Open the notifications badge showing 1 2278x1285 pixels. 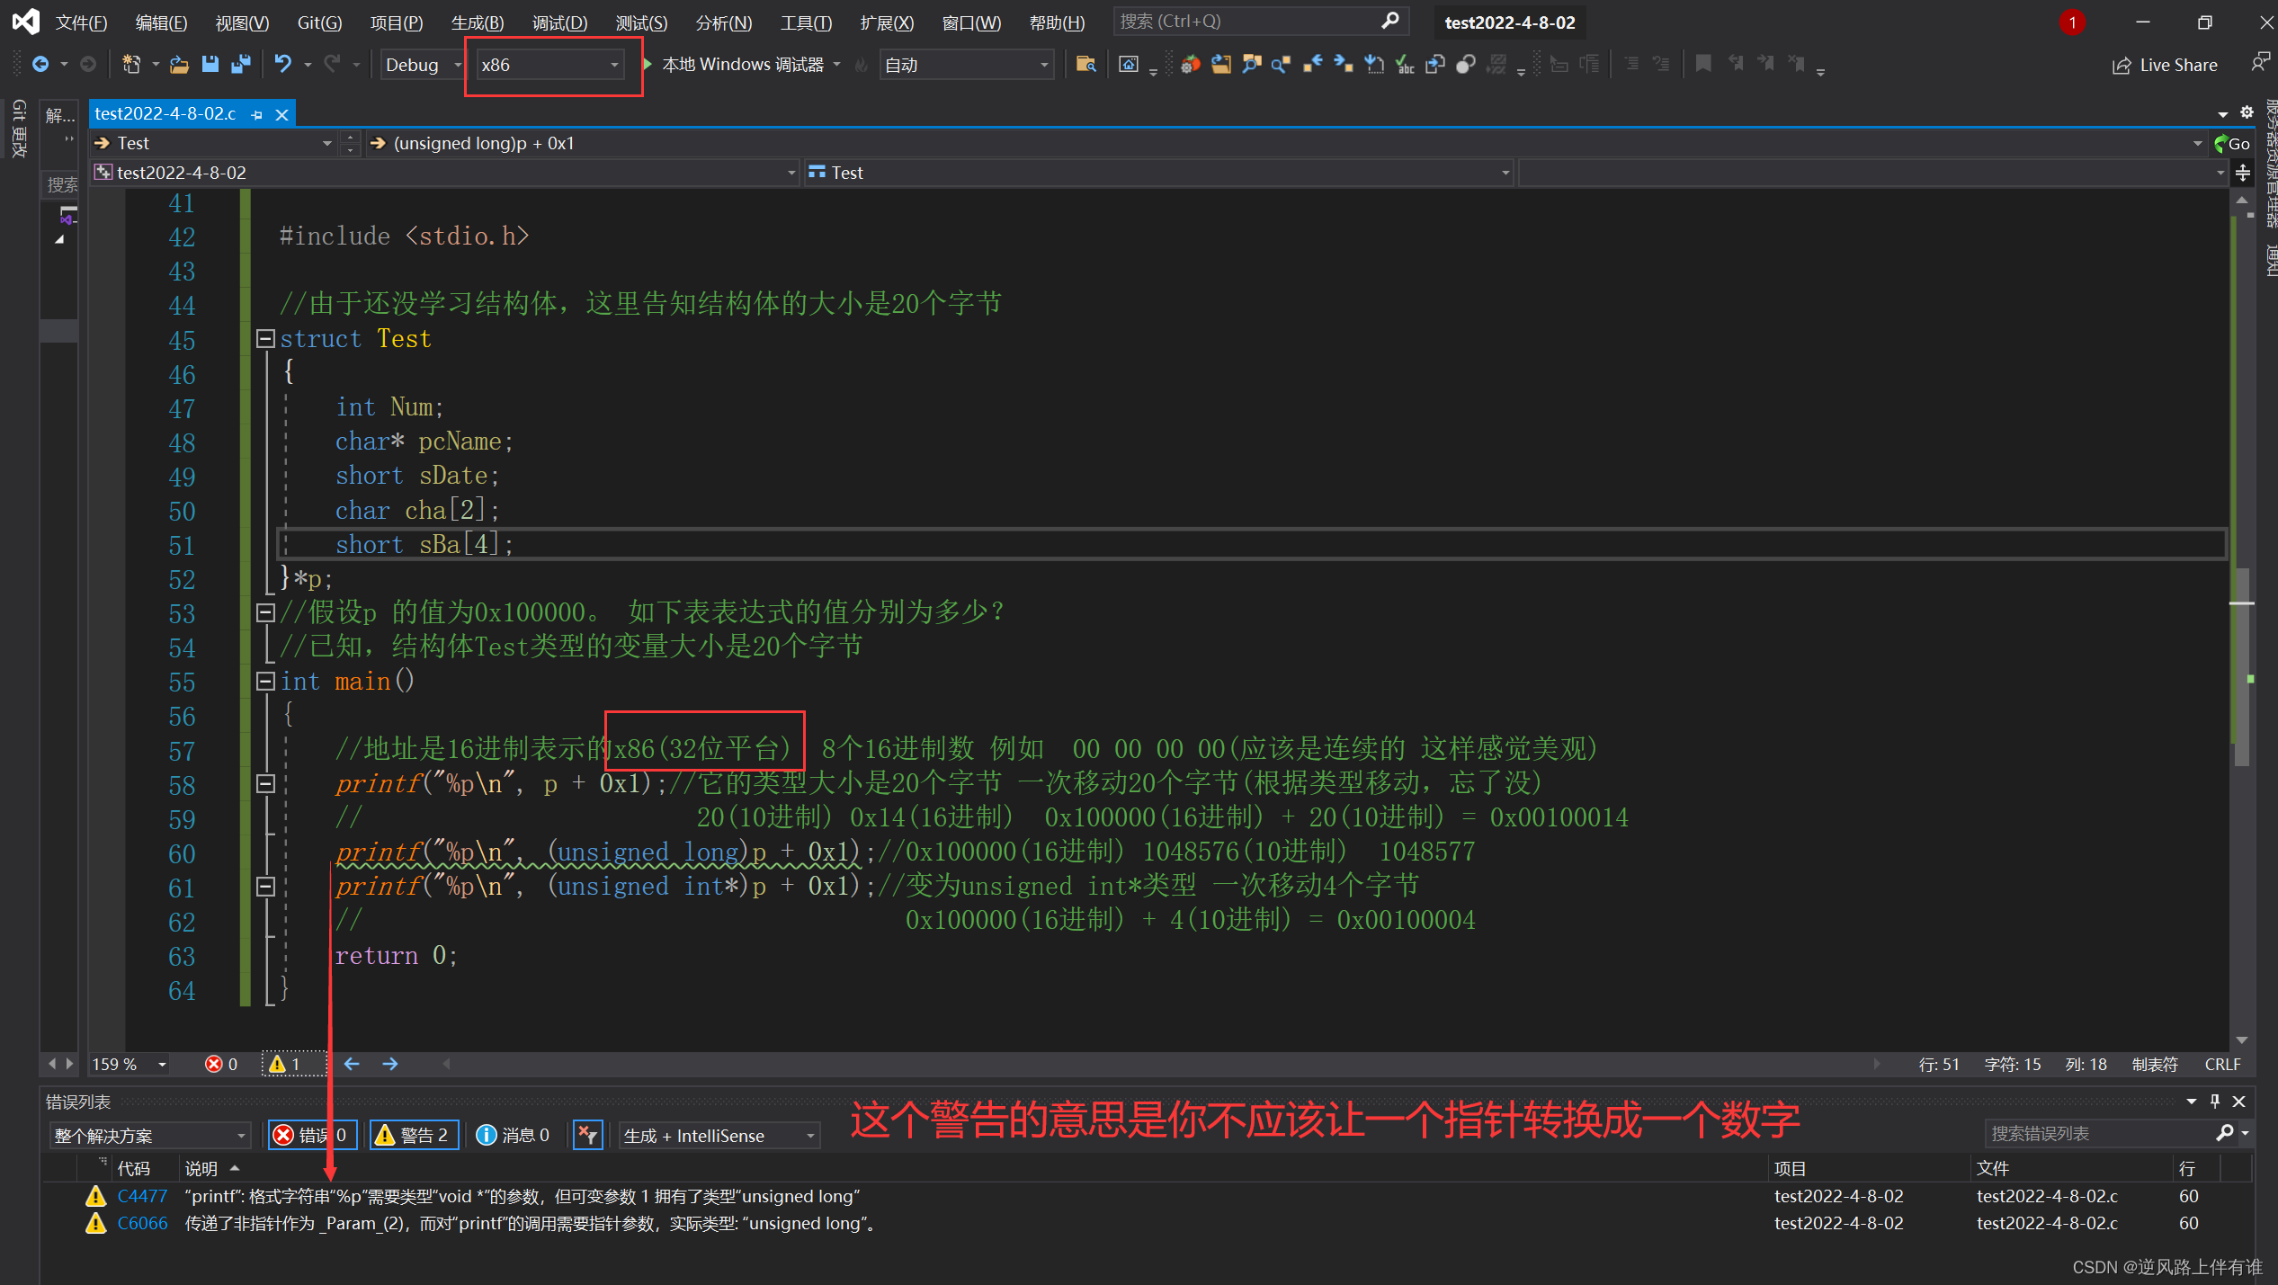(x=2072, y=22)
